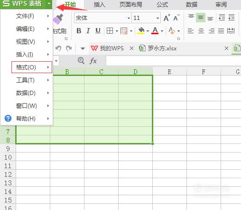Viewport: 241px width, 210px height.
Task: Switch to the 开始 ribbon tab
Action: (70, 4)
